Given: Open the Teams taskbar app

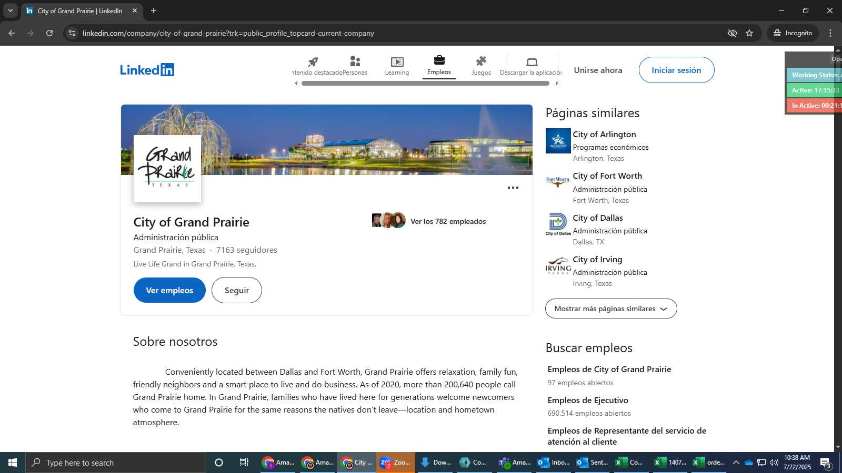Looking at the screenshot, I should (515, 462).
